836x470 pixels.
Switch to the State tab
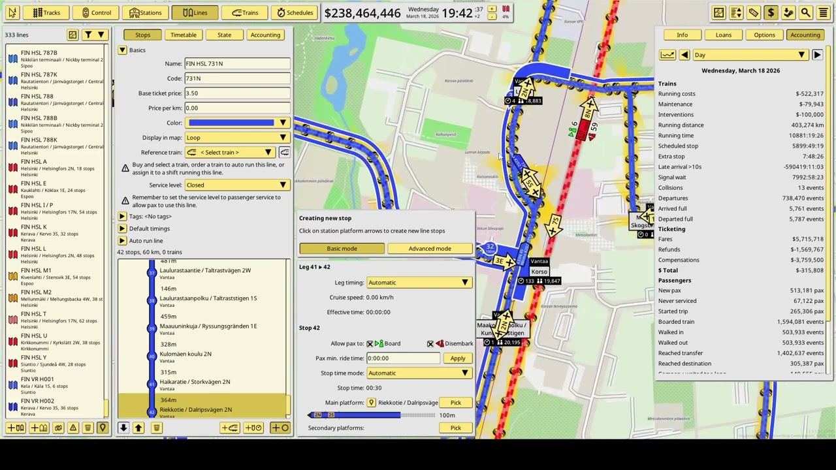[224, 35]
